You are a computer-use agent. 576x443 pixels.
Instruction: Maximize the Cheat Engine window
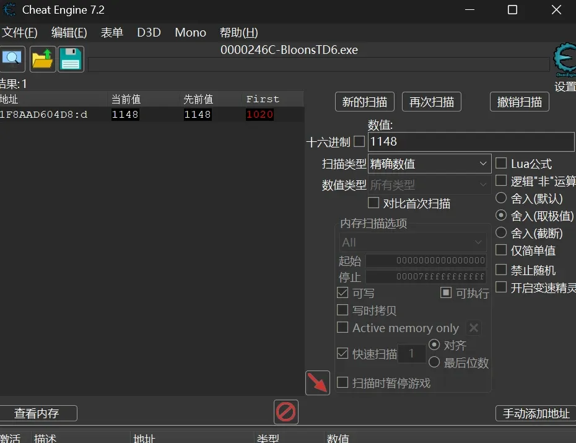pos(512,10)
